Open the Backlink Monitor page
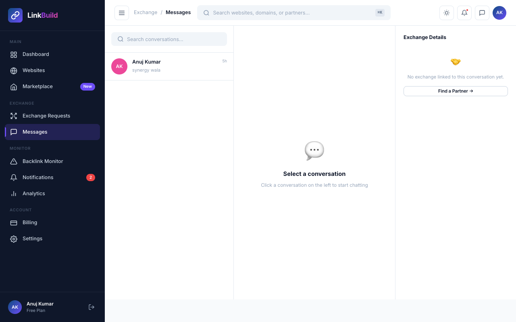Screen dimensions: 516x322 pos(52,161)
